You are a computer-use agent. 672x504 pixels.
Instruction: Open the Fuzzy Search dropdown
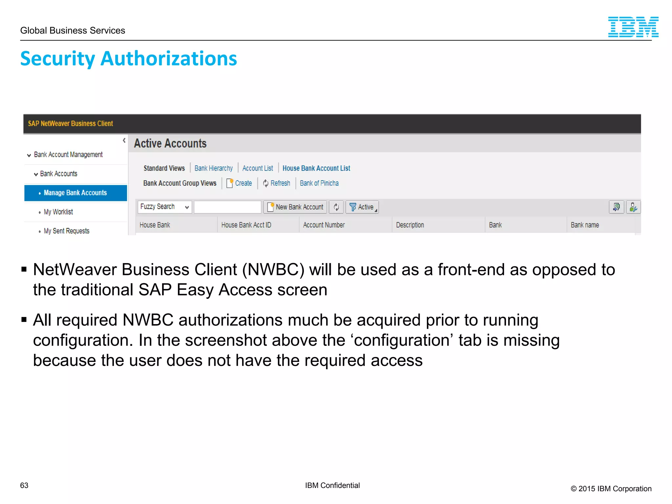165,207
